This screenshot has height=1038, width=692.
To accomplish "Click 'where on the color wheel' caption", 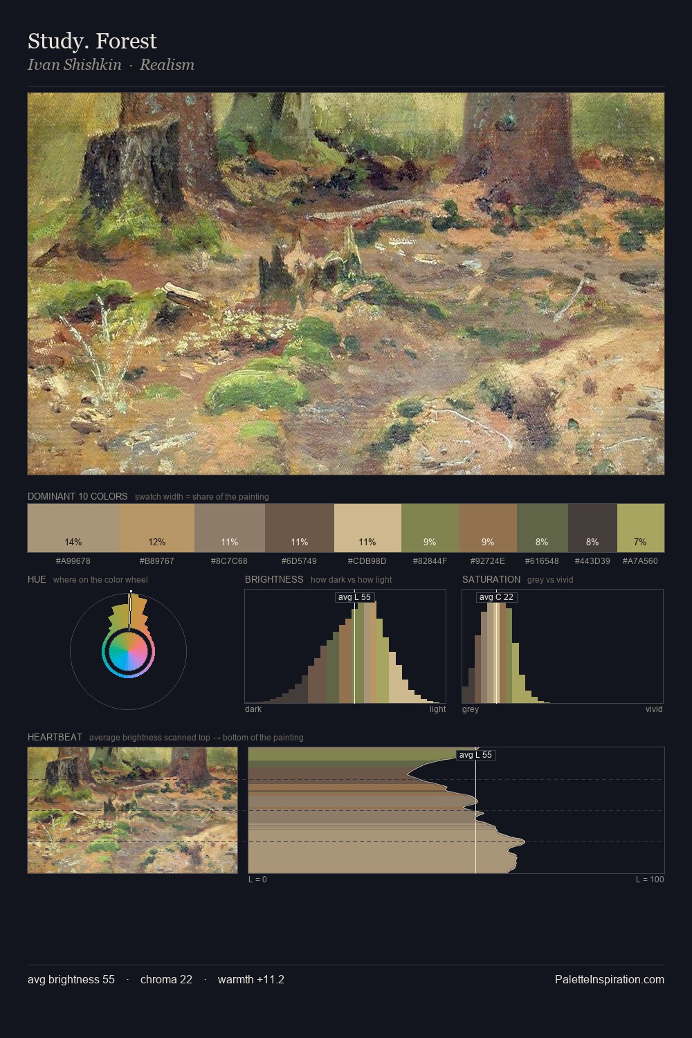I will (100, 579).
